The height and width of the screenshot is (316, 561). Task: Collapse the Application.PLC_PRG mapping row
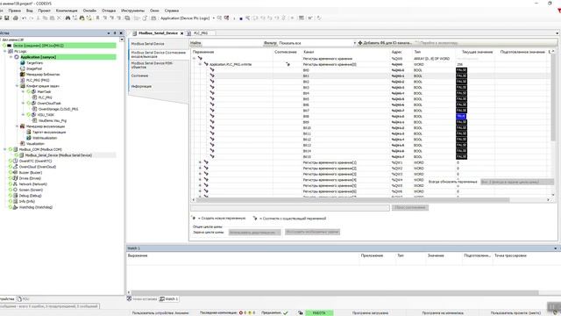pyautogui.click(x=200, y=64)
